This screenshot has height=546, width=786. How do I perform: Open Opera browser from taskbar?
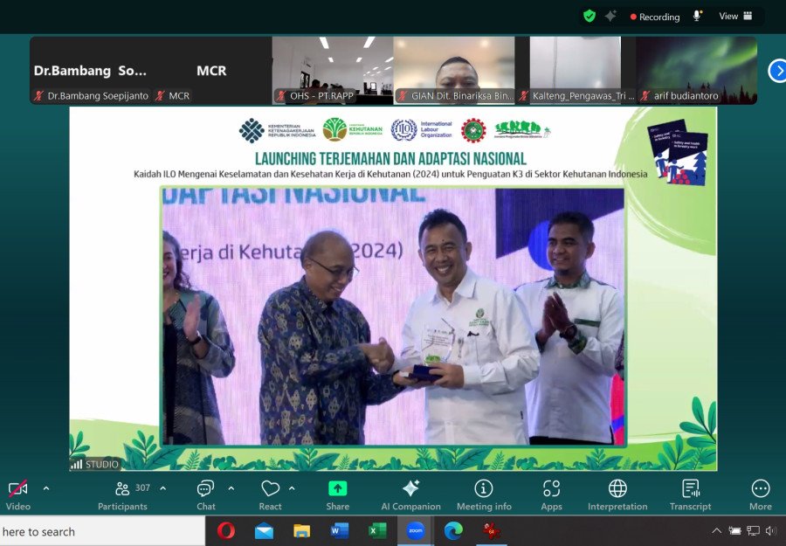[x=226, y=530]
